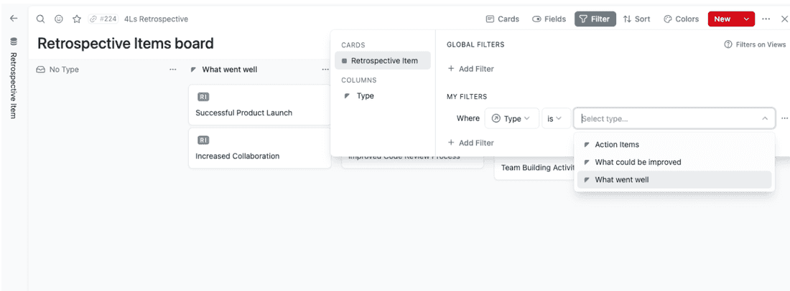Image resolution: width=790 pixels, height=291 pixels.
Task: Expand the New button dropdown arrow
Action: pos(747,19)
